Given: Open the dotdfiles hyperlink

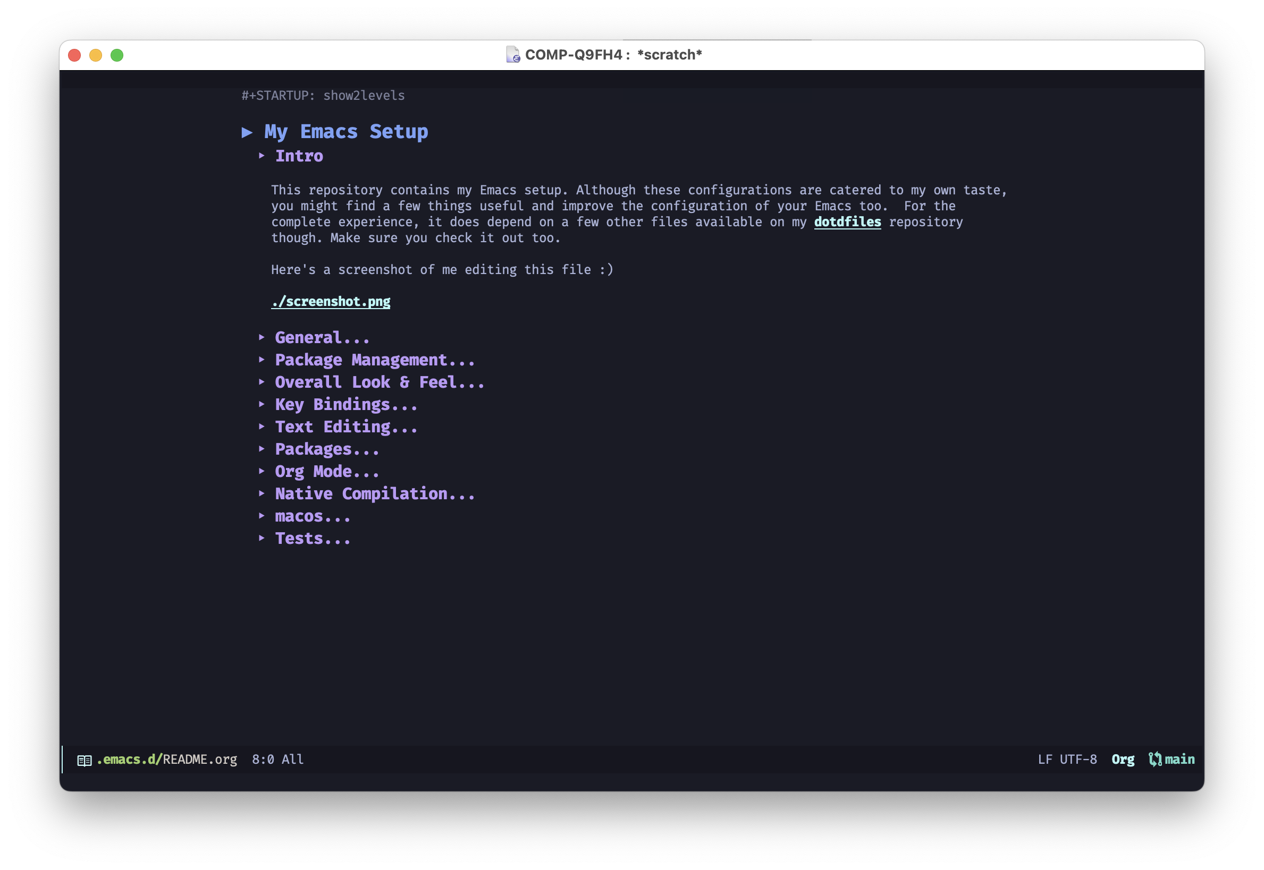Looking at the screenshot, I should tap(847, 222).
